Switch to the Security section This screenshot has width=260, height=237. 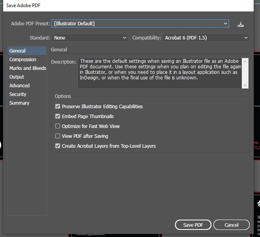pyautogui.click(x=18, y=94)
